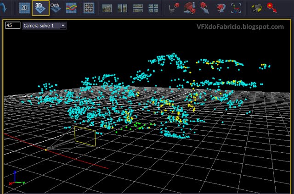
Task: Open the Camera solve 1 dropdown
Action: [45, 26]
